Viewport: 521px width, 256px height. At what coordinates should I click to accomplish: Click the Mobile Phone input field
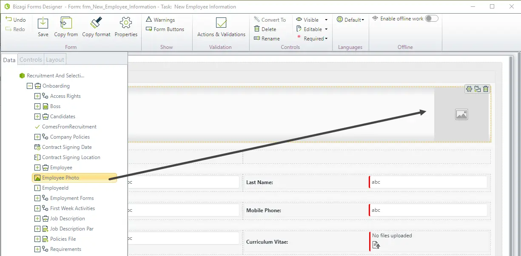(428, 210)
